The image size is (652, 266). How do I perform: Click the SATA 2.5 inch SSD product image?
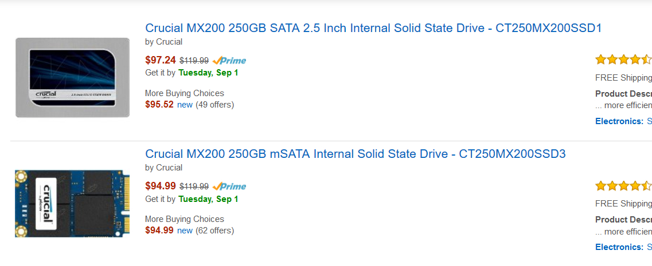coord(72,78)
